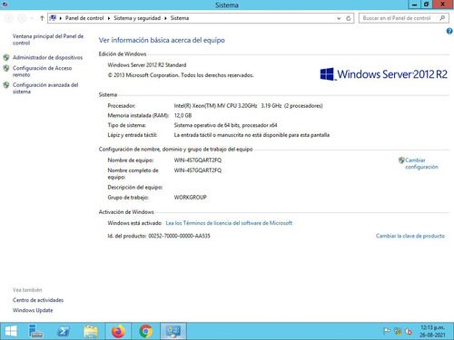Click the muted speaker tray icon
The width and height of the screenshot is (454, 340).
click(409, 331)
